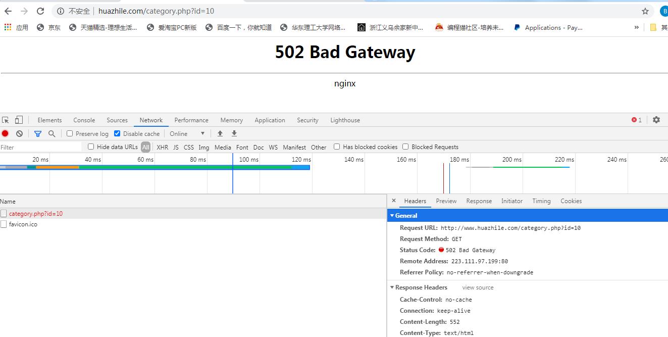668x337 pixels.
Task: Toggle the device toolbar icon
Action: pos(19,120)
